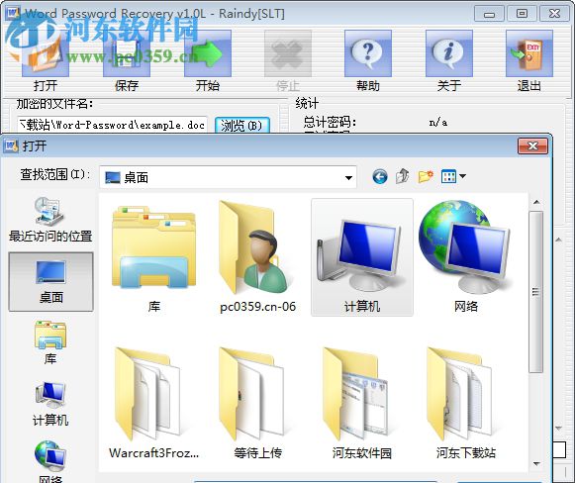This screenshot has height=483, width=575.
Task: Click the 保存 (Save) toolbar icon
Action: pyautogui.click(x=127, y=53)
